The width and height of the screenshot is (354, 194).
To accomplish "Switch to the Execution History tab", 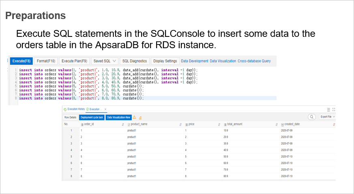I will click(x=74, y=109).
